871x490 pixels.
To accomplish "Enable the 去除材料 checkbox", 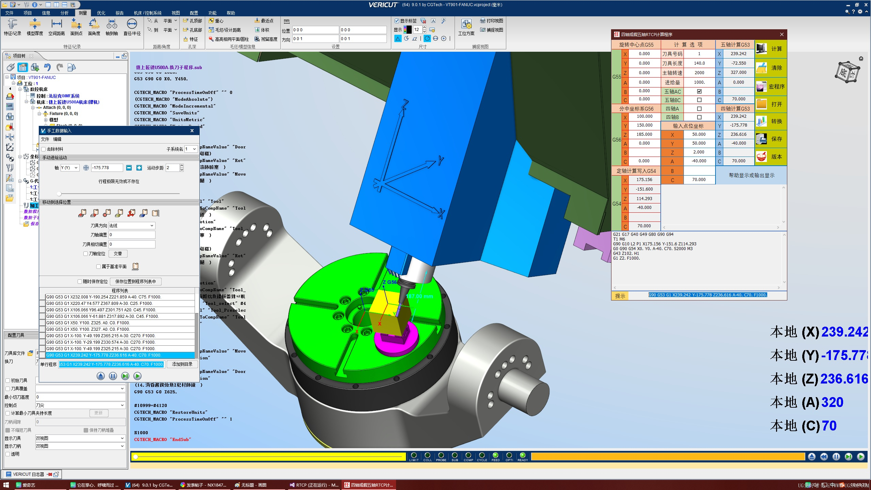I will [x=44, y=149].
